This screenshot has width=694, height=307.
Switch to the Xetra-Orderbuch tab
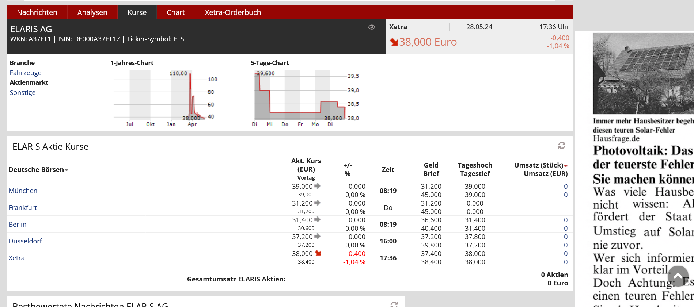point(233,12)
